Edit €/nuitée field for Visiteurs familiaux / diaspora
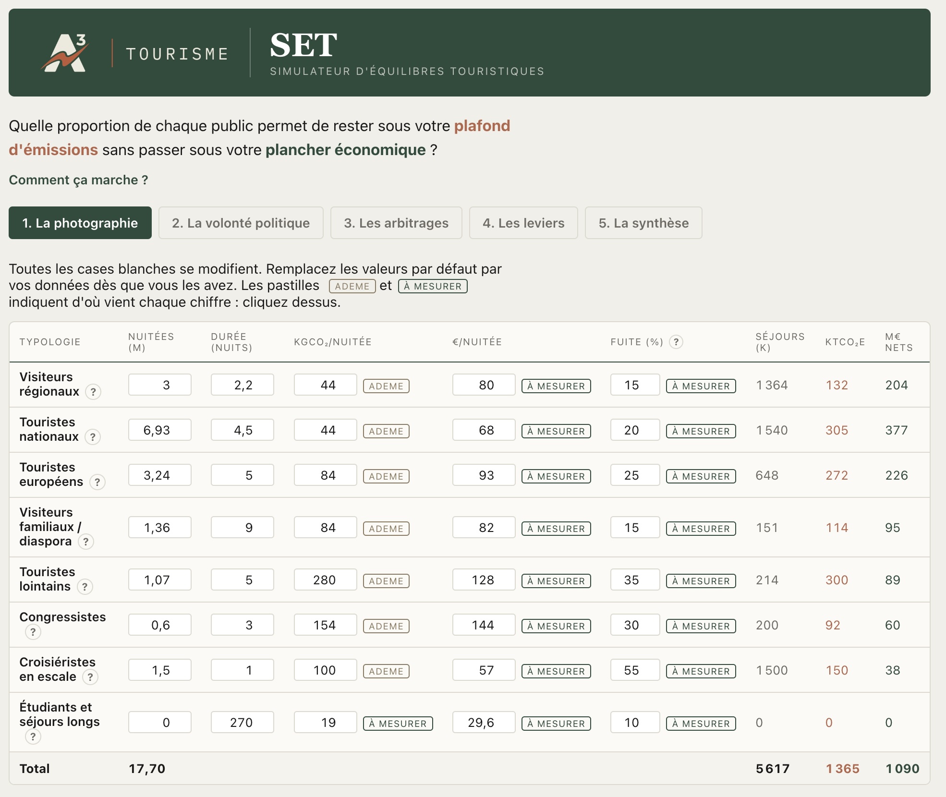 pos(484,528)
